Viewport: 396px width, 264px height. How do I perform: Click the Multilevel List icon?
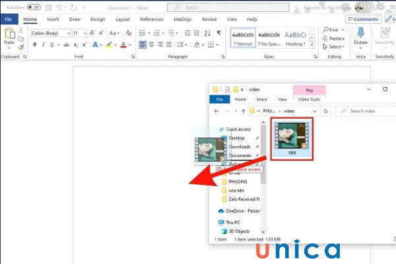[171, 33]
